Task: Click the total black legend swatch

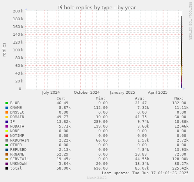Action: tap(7, 168)
